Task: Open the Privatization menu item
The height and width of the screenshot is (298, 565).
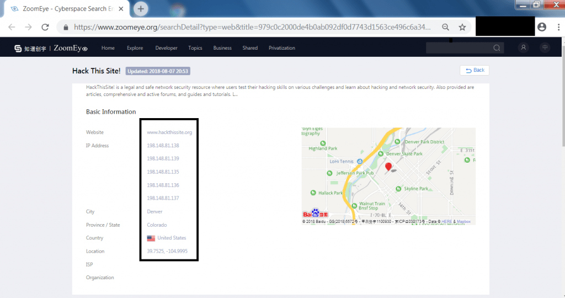Action: coord(282,48)
